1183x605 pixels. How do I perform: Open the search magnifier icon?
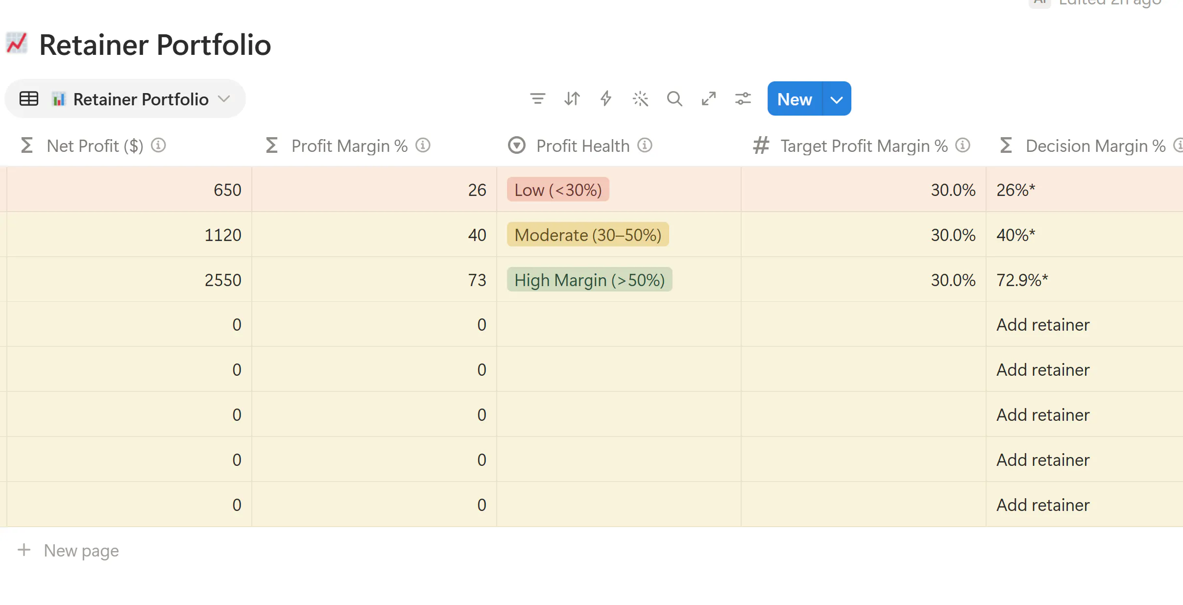point(675,99)
